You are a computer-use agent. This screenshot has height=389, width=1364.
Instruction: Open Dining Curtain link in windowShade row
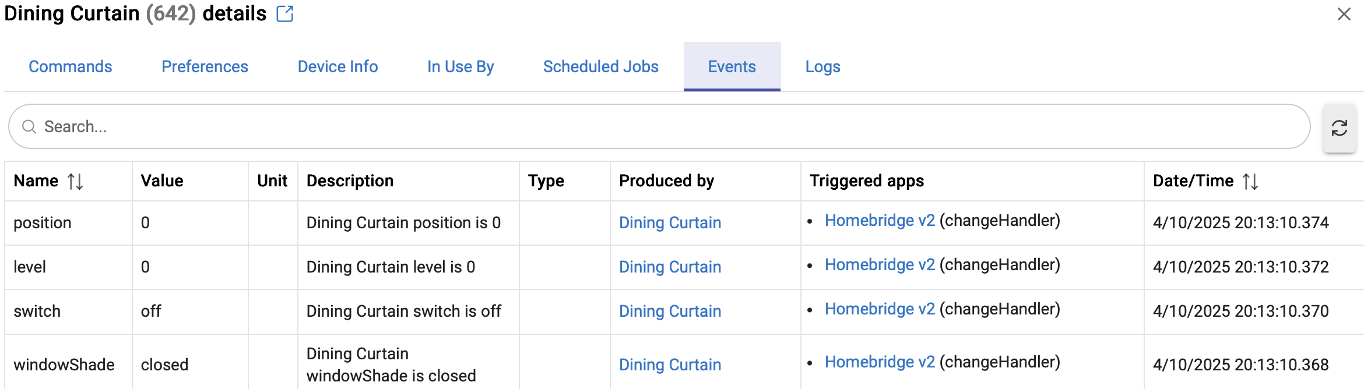coord(670,365)
